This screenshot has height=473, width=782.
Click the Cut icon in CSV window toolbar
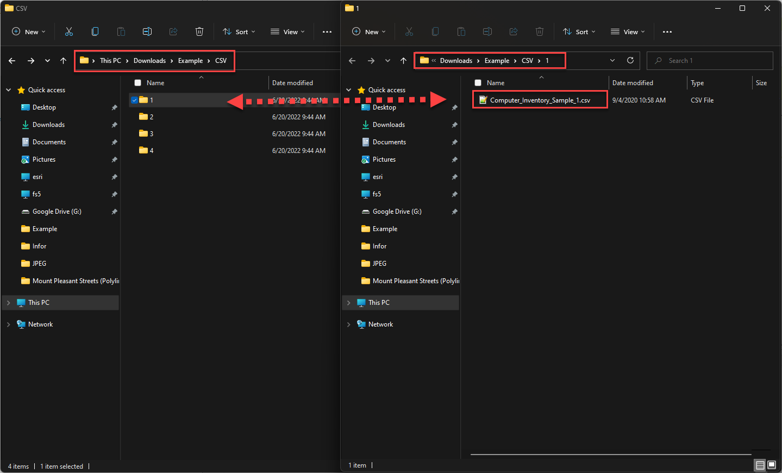(69, 31)
